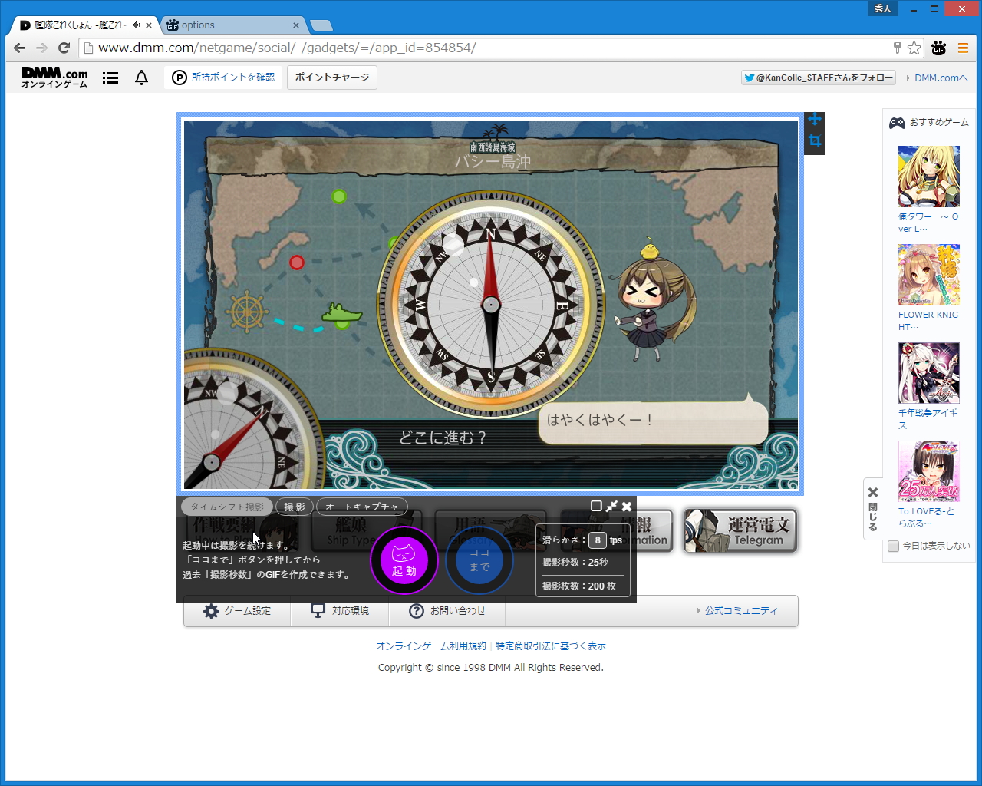Click the FLOWER KNIGHT text link

[928, 321]
